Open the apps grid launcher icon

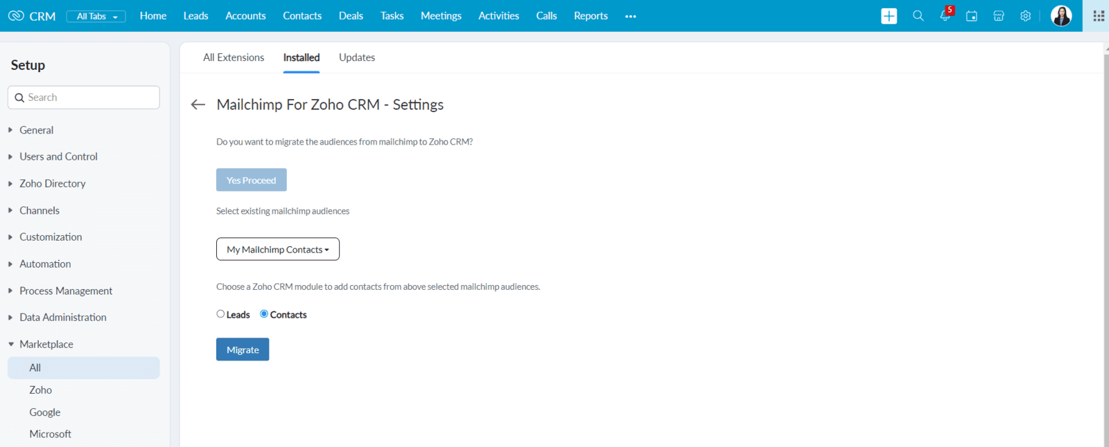(1099, 16)
